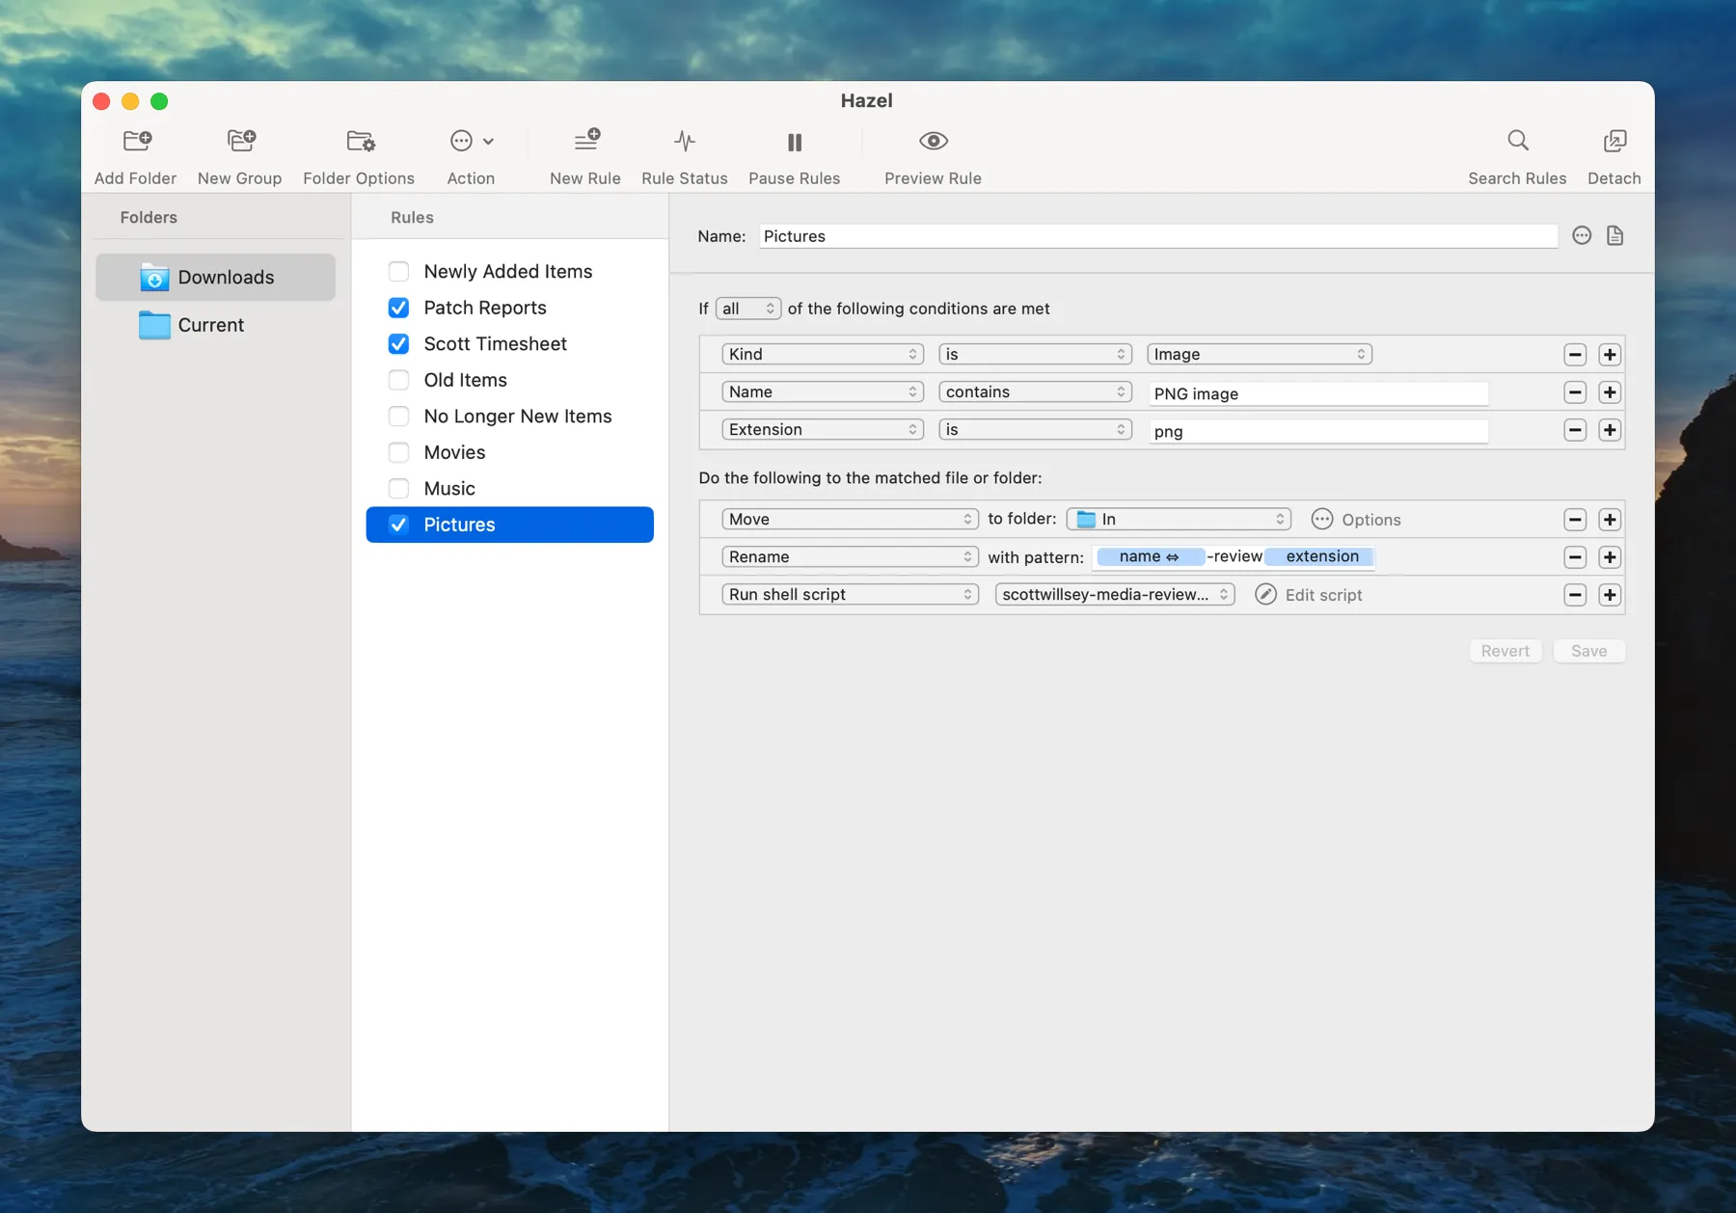Open the 'all' conditions dropdown
This screenshot has height=1213, width=1736.
[747, 309]
